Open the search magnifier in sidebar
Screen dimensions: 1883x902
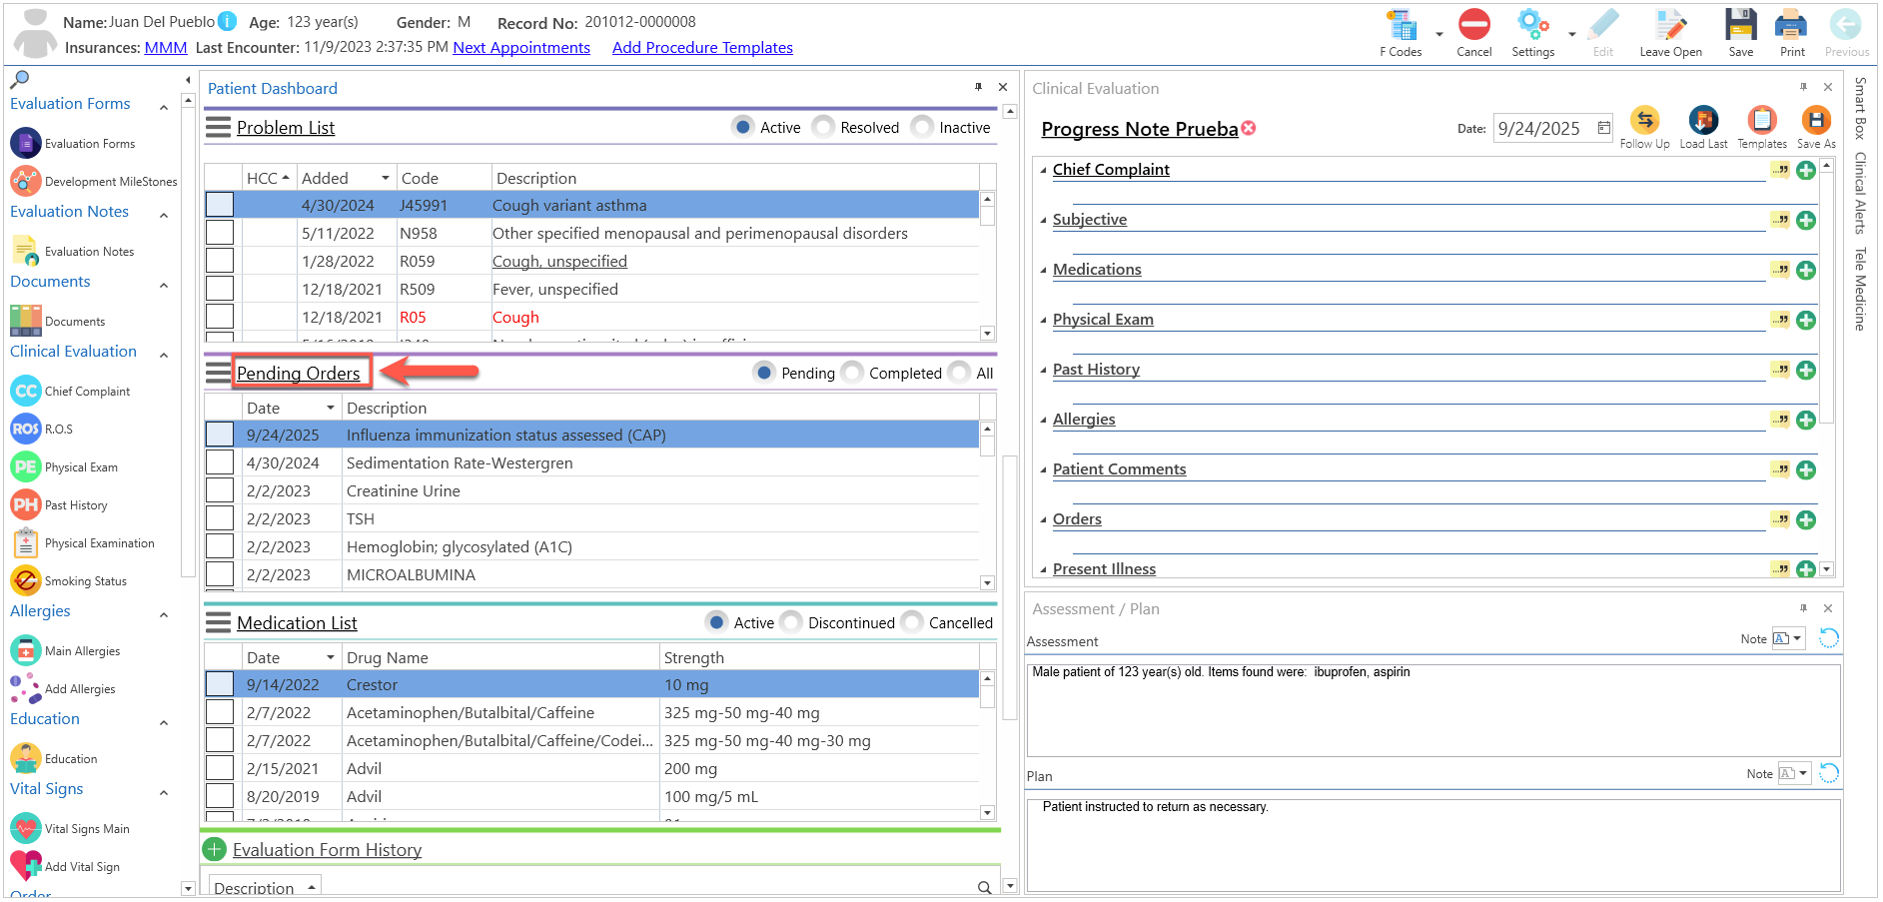point(19,79)
